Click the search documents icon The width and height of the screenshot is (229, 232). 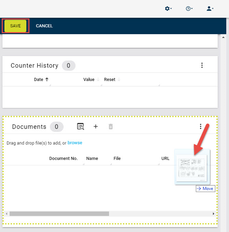[81, 127]
